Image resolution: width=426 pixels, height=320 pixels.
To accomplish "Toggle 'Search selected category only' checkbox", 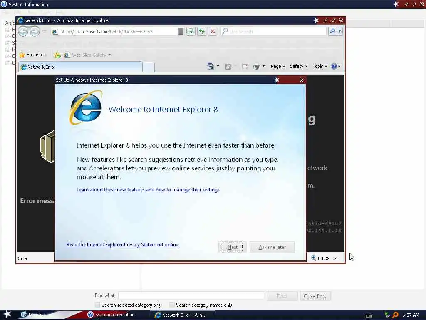I will tap(97, 305).
